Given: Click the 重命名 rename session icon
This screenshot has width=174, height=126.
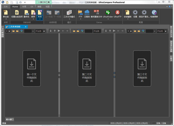Looking at the screenshot, I should (26, 12).
